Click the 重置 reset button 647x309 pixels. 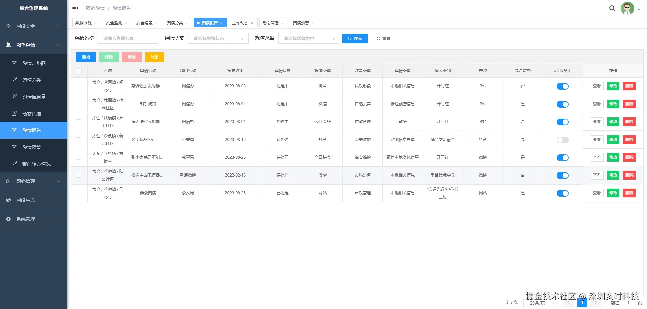[383, 39]
